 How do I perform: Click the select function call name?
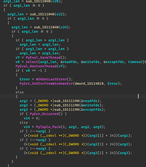tap(32, 62)
